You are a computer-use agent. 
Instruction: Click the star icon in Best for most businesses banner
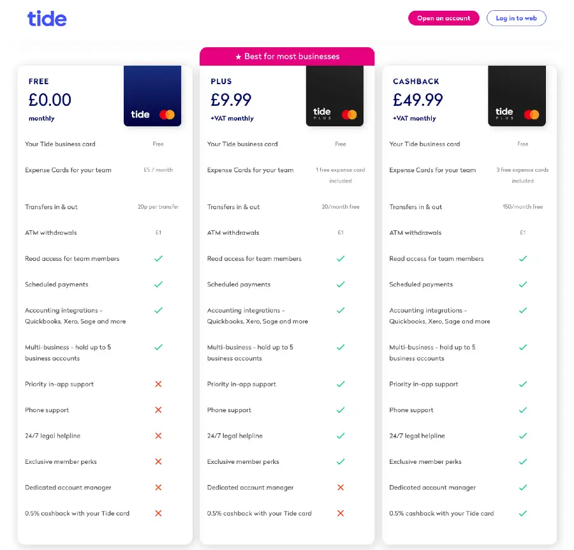click(239, 57)
